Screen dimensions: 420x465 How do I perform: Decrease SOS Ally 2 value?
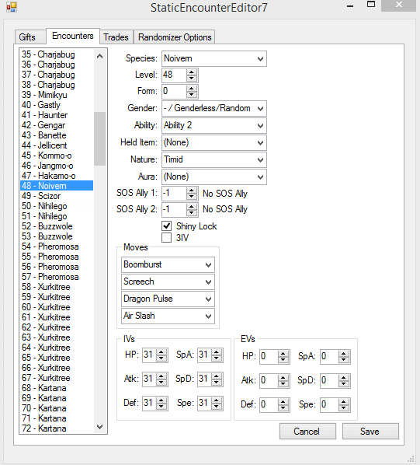(x=192, y=213)
